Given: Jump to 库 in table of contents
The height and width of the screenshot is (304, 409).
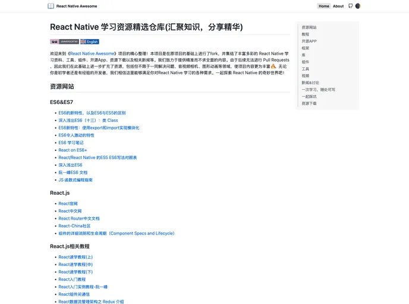Looking at the screenshot, I should tap(304, 55).
